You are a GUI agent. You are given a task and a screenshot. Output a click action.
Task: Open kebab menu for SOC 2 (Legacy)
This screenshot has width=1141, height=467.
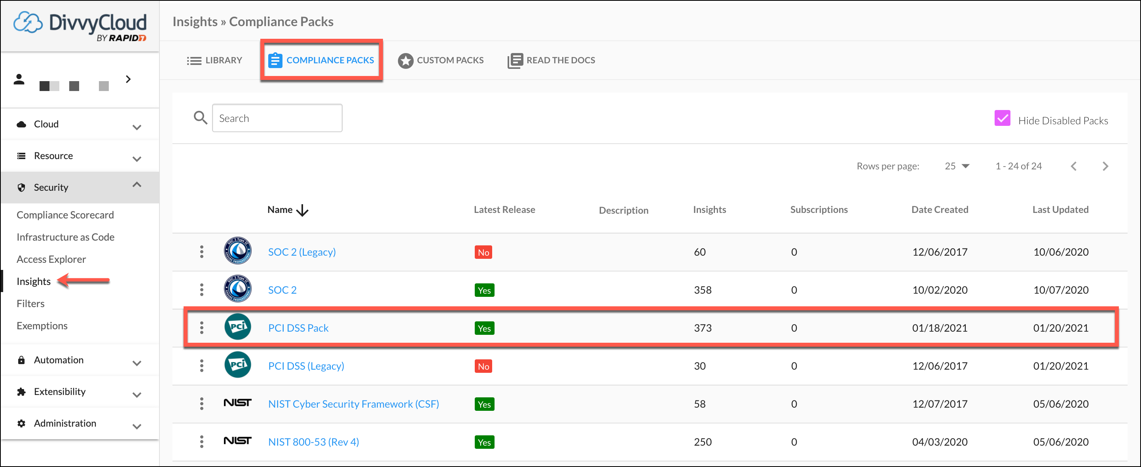click(201, 252)
